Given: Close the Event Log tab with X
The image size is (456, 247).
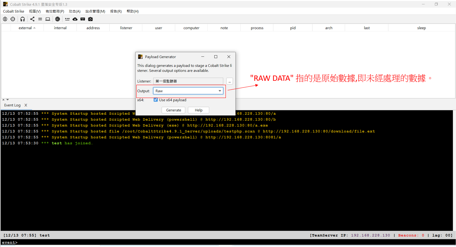Looking at the screenshot, I should 26,105.
